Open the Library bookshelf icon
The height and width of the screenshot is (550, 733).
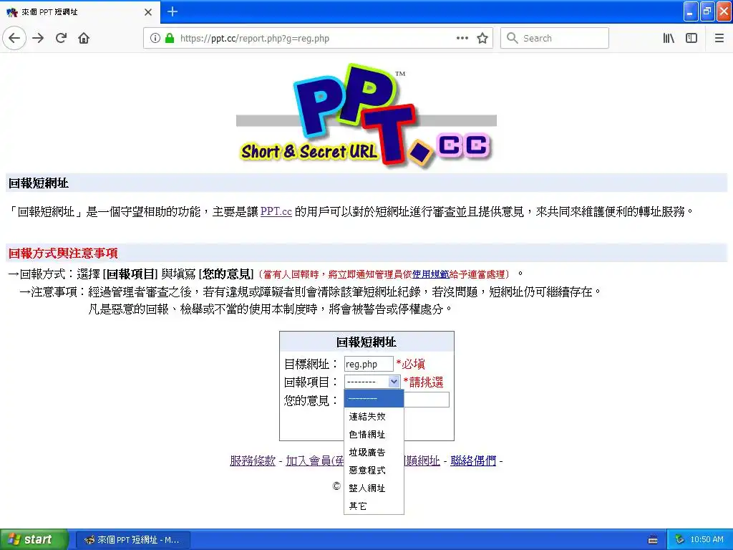coord(669,38)
